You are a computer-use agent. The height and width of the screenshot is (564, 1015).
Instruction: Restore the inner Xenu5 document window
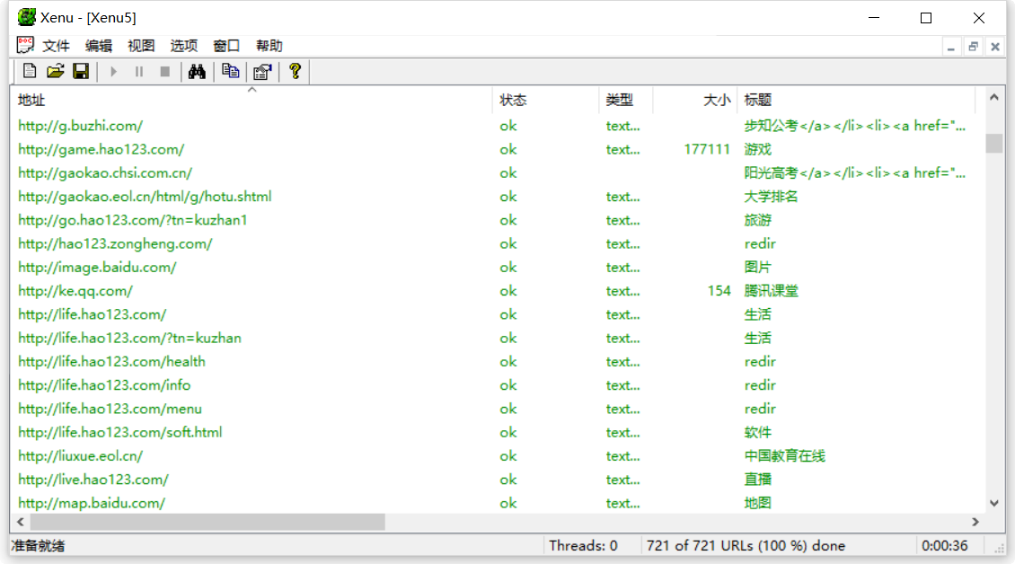[973, 47]
